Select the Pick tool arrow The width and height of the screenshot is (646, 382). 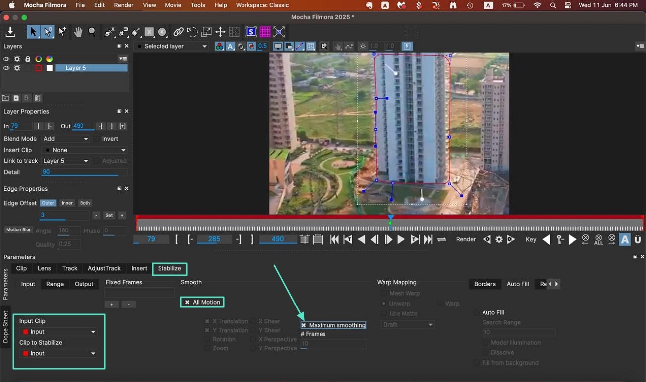coord(33,32)
